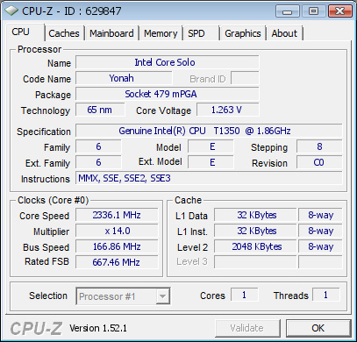Open the Mainboard tab
357x342 pixels.
(x=111, y=33)
